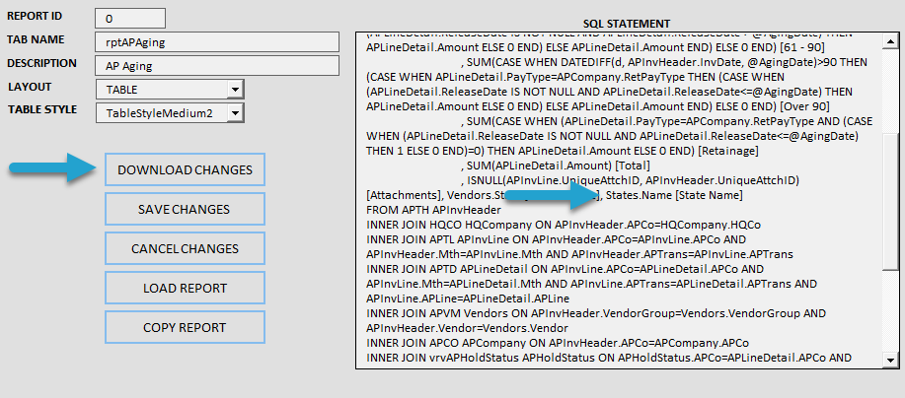
Task: Click the [Over 90] column alias text
Action: tap(804, 106)
